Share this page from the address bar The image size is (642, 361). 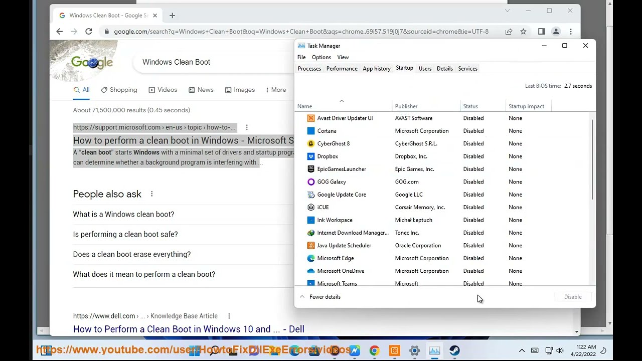point(509,32)
